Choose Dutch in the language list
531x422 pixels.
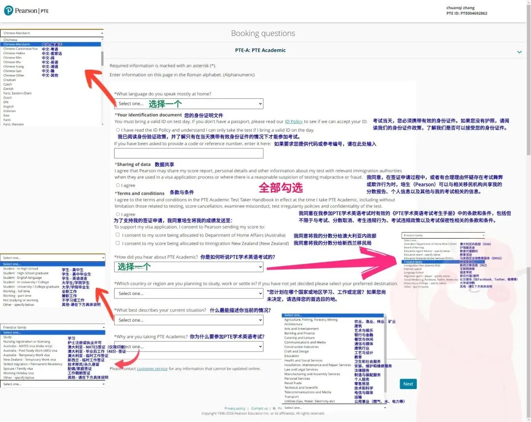click(8, 97)
